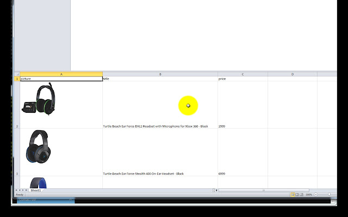Select row 1 header
This screenshot has width=348, height=217.
17,79
